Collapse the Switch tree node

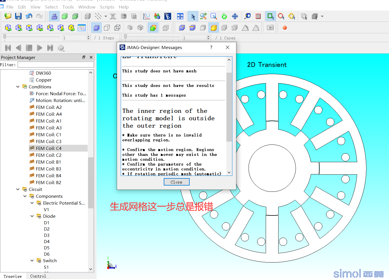coord(32,260)
